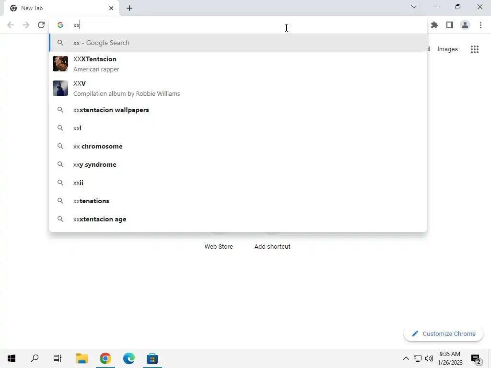Select the 'xxtenations' suggestion
491x368 pixels.
click(238, 201)
